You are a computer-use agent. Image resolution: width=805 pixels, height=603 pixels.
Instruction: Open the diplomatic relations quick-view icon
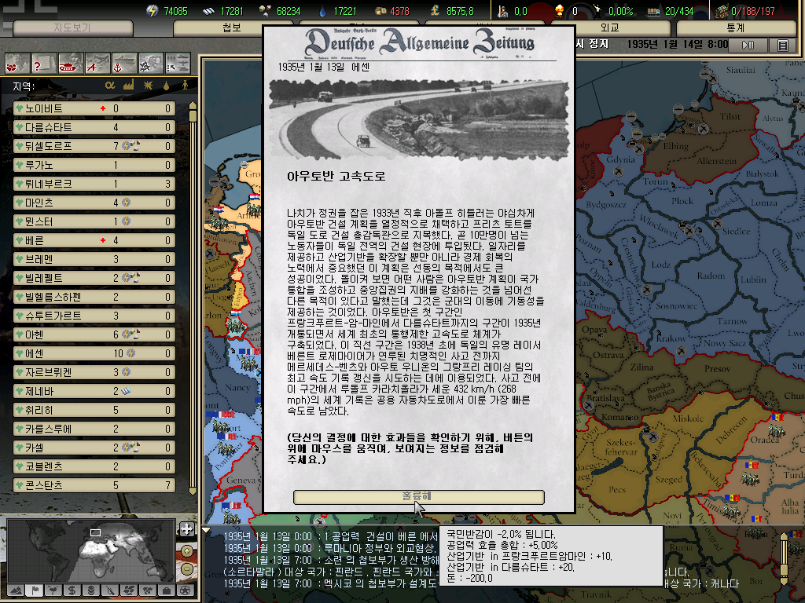click(18, 63)
